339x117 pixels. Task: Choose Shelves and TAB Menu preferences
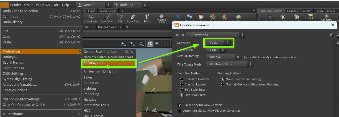[x=109, y=72]
